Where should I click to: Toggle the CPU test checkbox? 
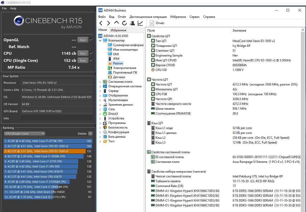91,53
